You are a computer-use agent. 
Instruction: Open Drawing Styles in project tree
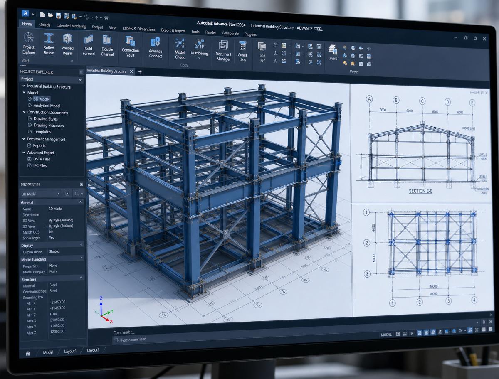[46, 119]
